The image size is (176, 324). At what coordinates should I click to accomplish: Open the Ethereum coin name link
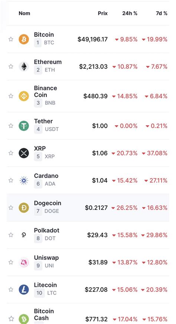click(x=48, y=62)
